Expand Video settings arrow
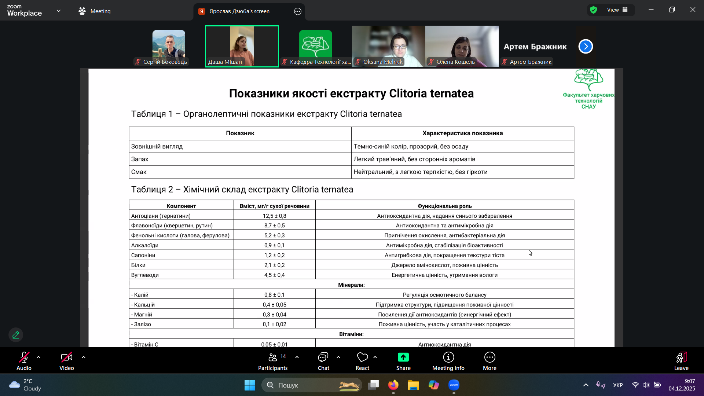The image size is (704, 396). point(84,357)
